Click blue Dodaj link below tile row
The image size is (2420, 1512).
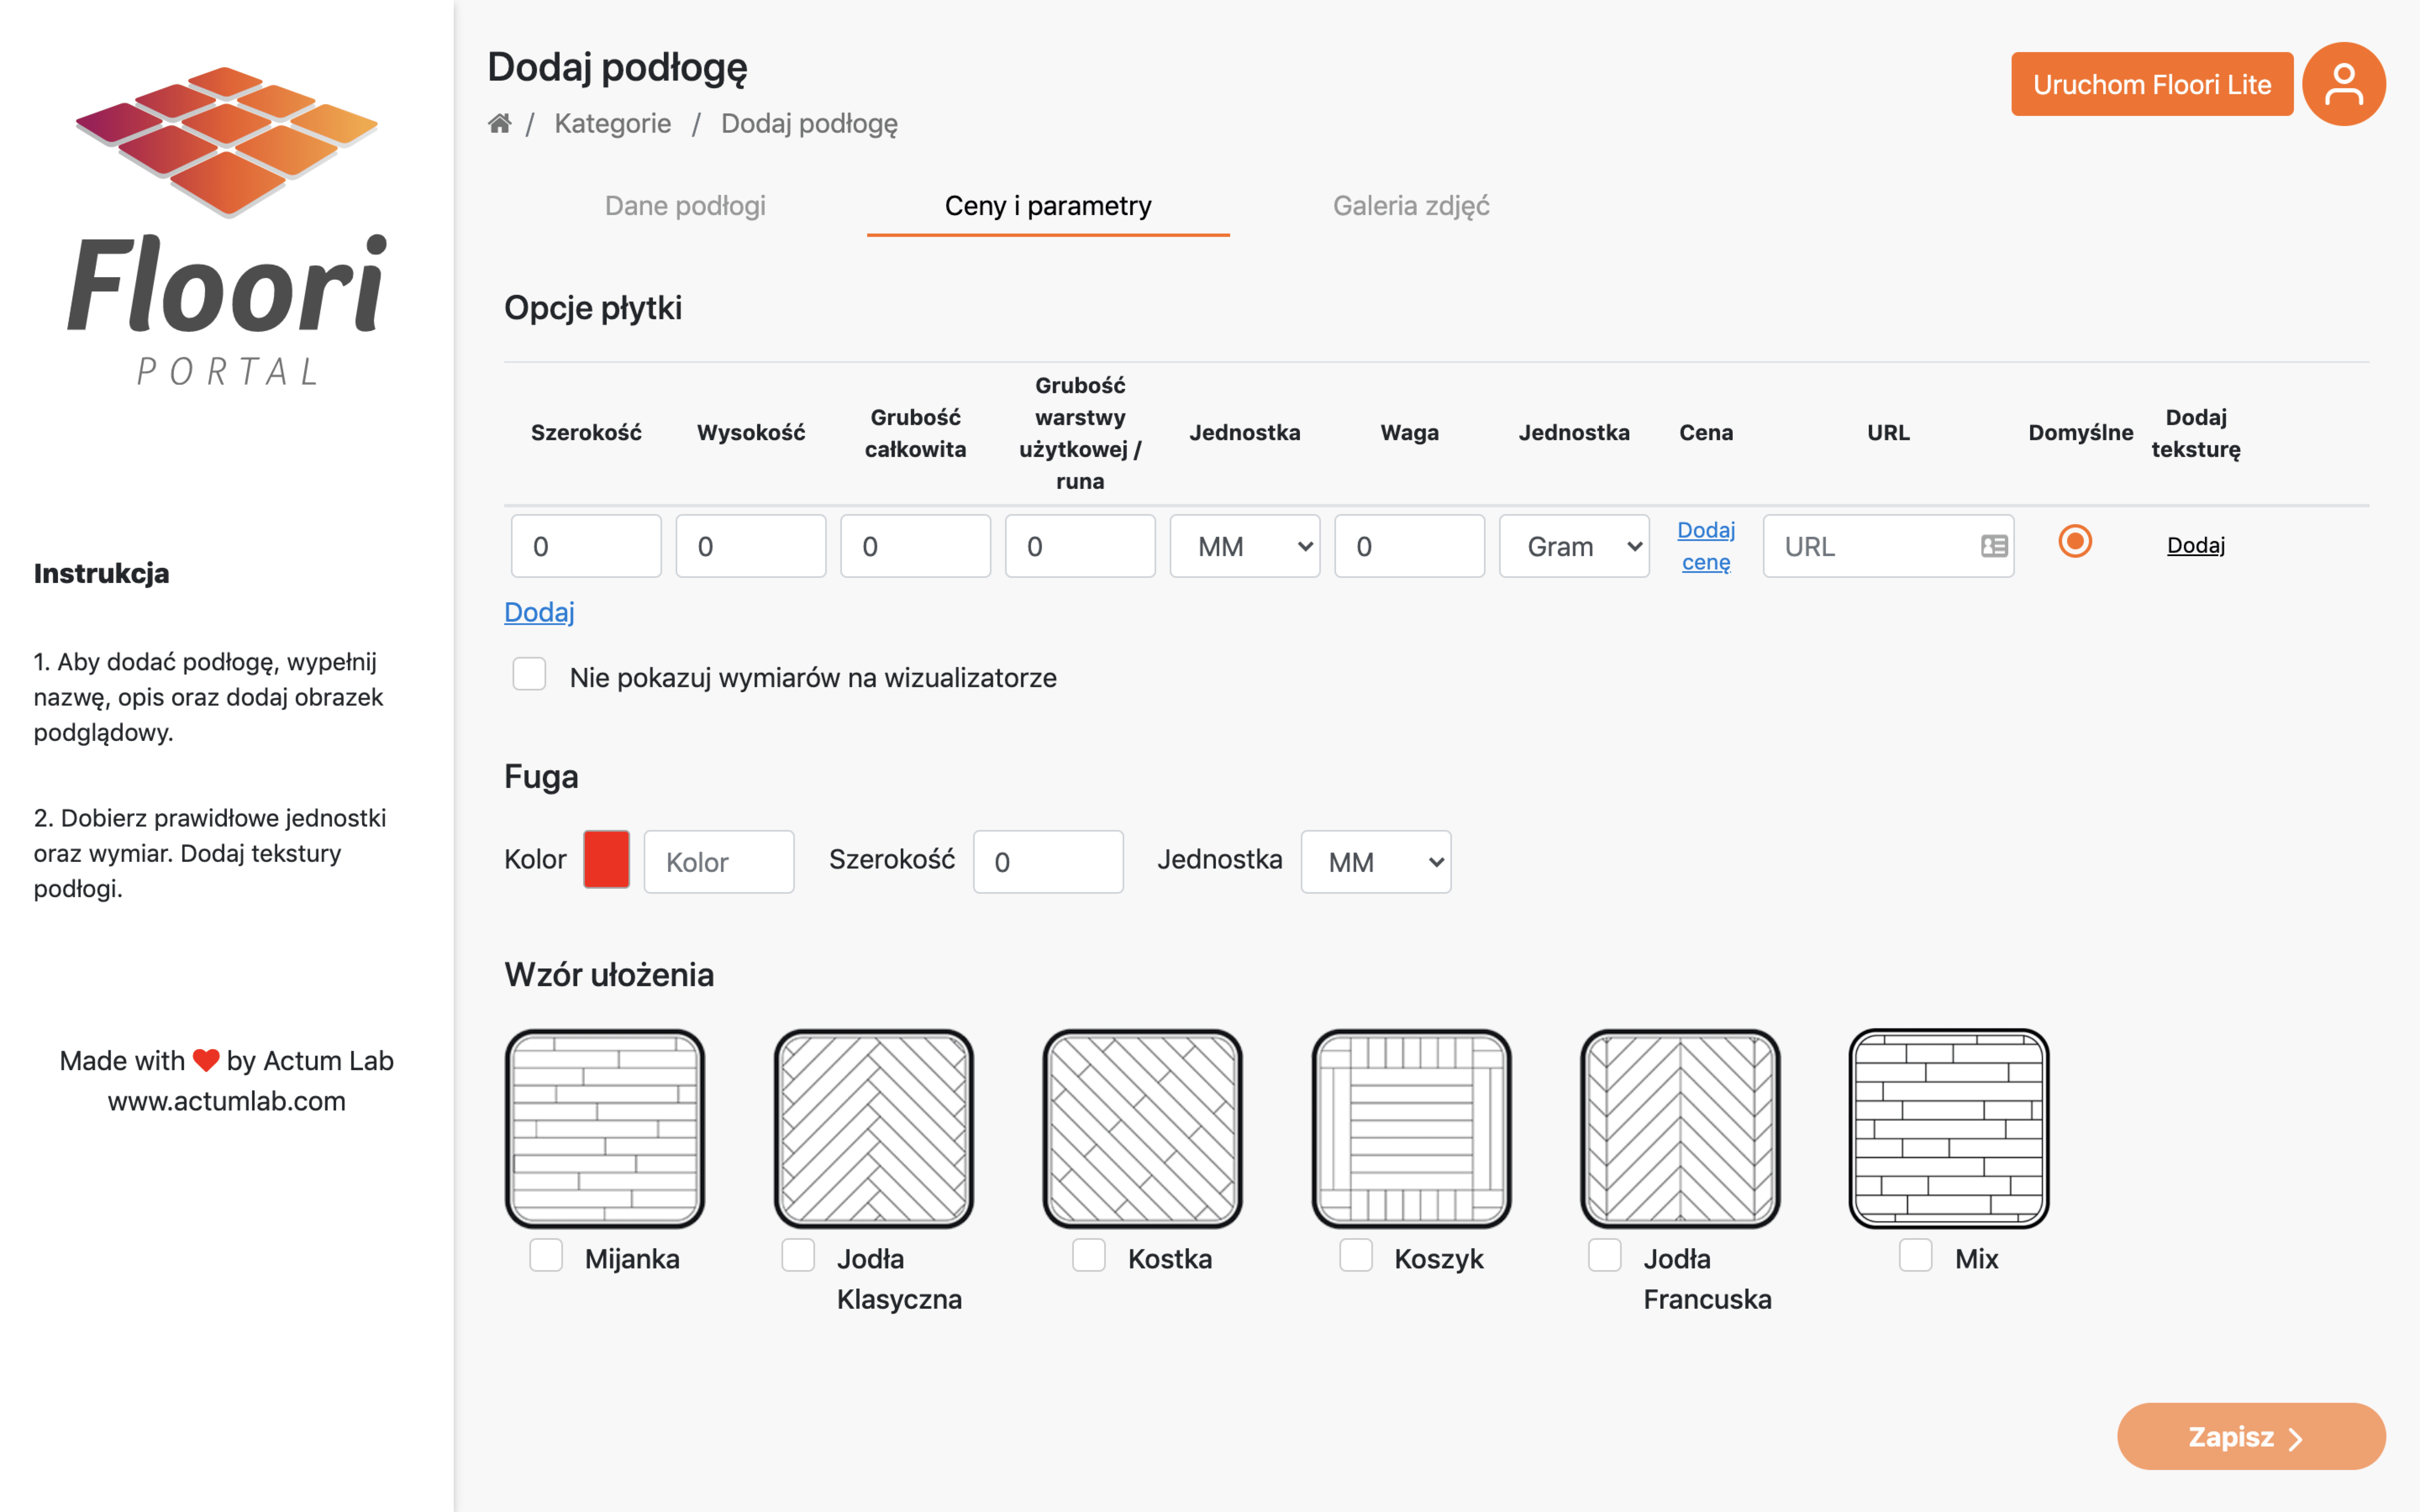[x=539, y=612]
